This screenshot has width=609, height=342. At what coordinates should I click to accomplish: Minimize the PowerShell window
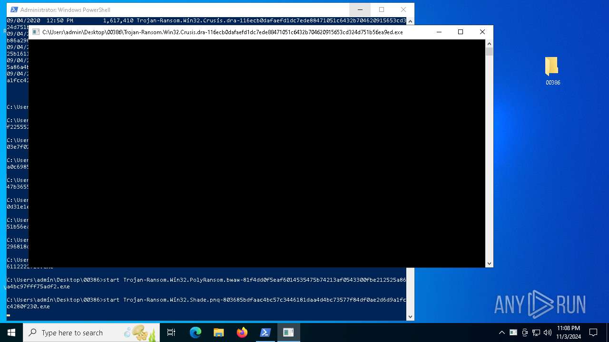[x=360, y=9]
